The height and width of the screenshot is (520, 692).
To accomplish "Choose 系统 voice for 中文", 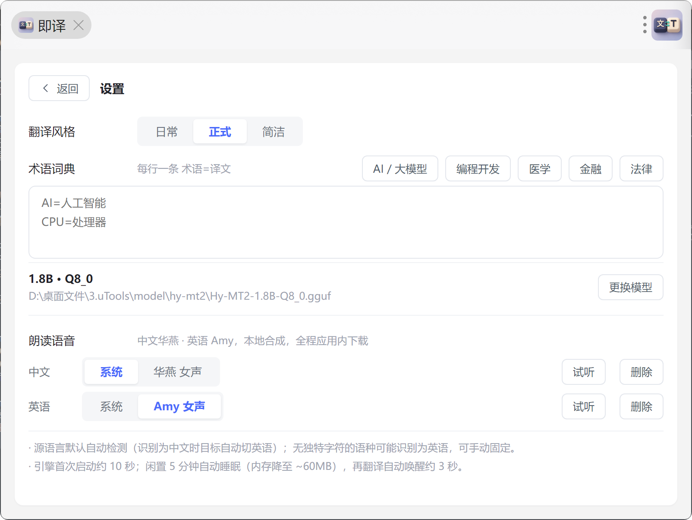I will tap(111, 372).
